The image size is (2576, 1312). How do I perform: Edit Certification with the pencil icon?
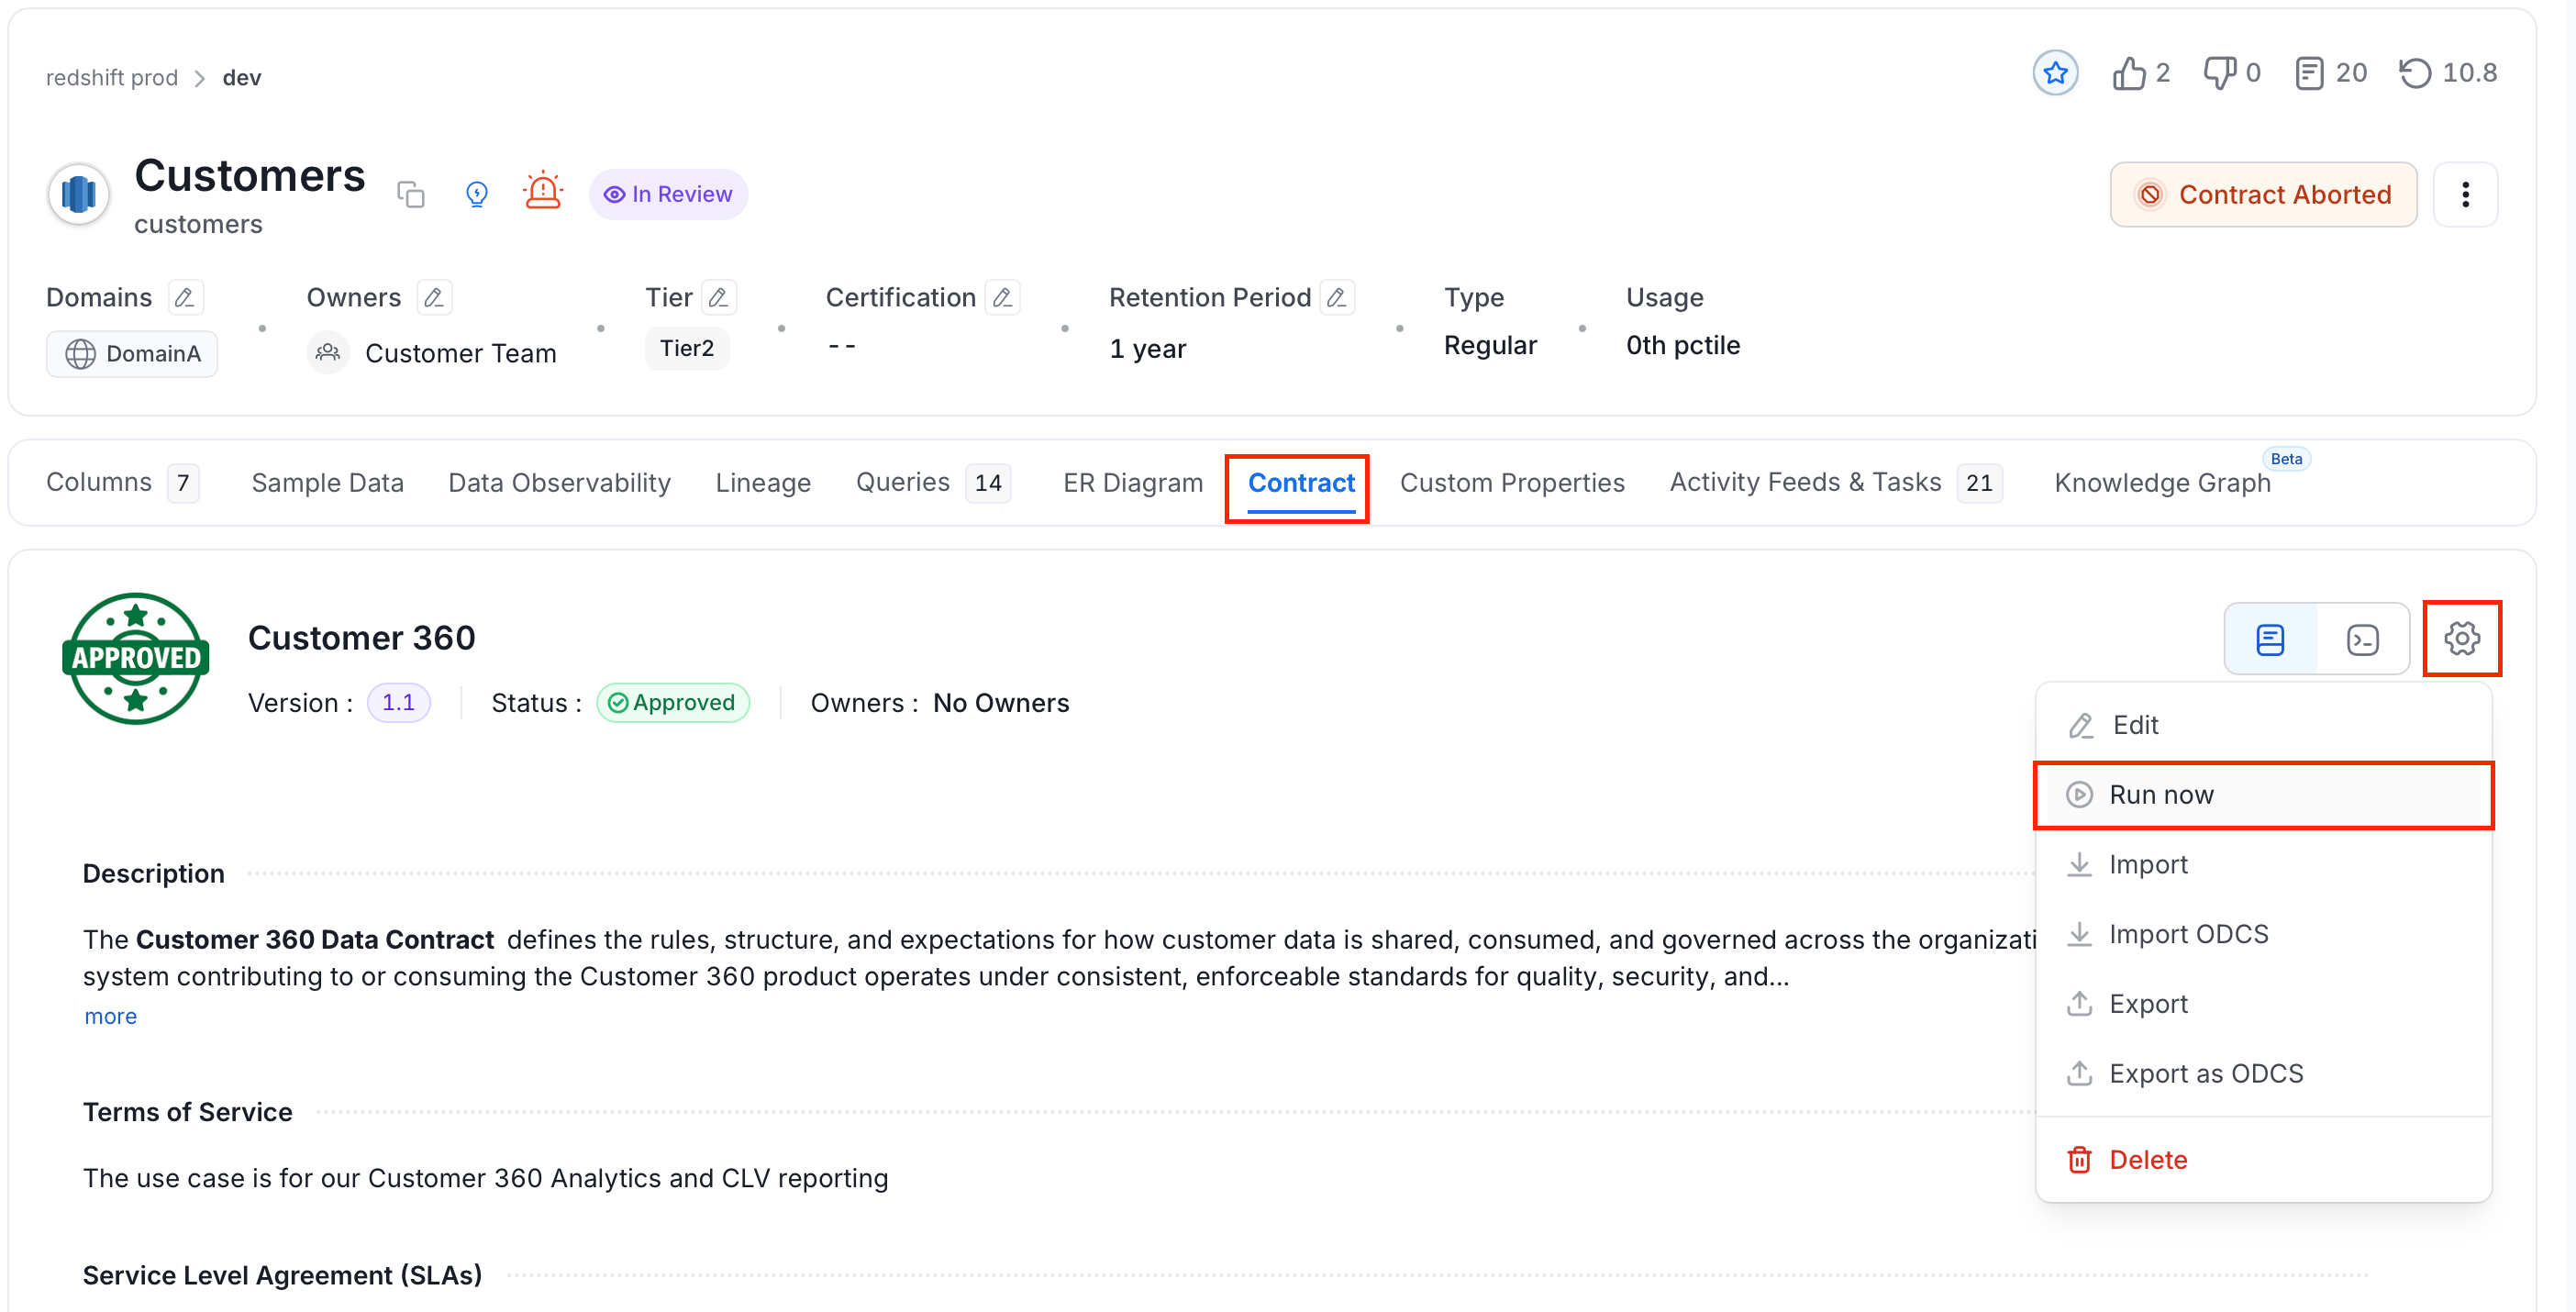pos(1003,297)
